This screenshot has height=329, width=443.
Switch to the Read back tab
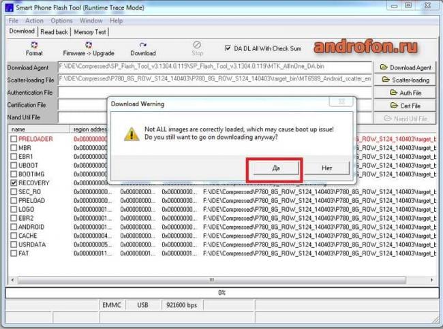click(54, 32)
